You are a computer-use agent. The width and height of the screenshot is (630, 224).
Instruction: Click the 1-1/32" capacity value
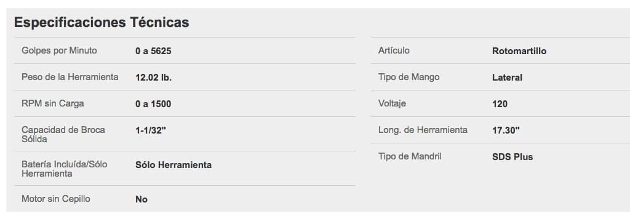(151, 130)
